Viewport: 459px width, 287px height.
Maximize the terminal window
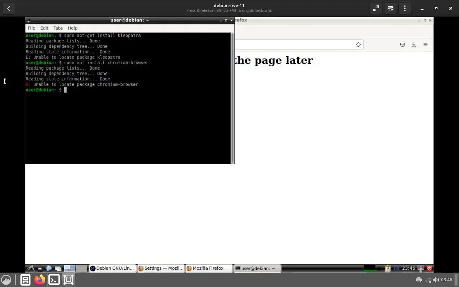tap(226, 20)
